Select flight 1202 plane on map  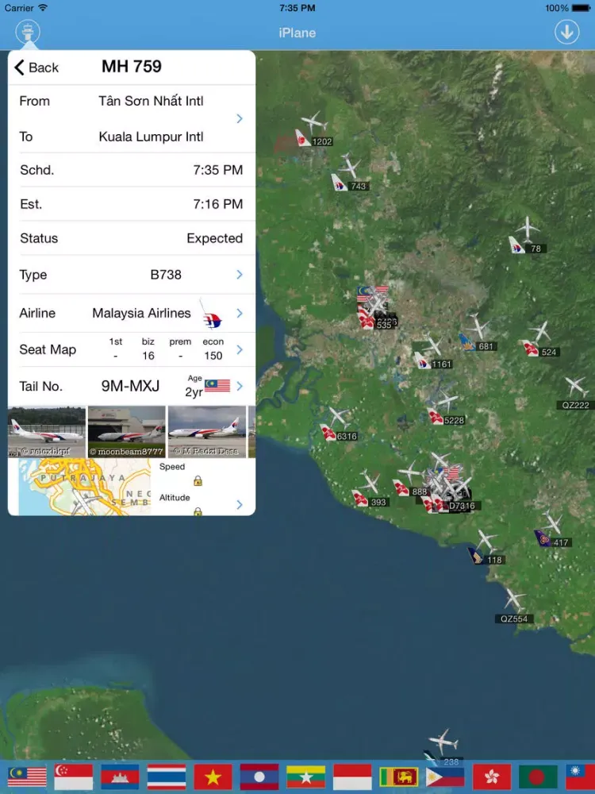tap(313, 121)
